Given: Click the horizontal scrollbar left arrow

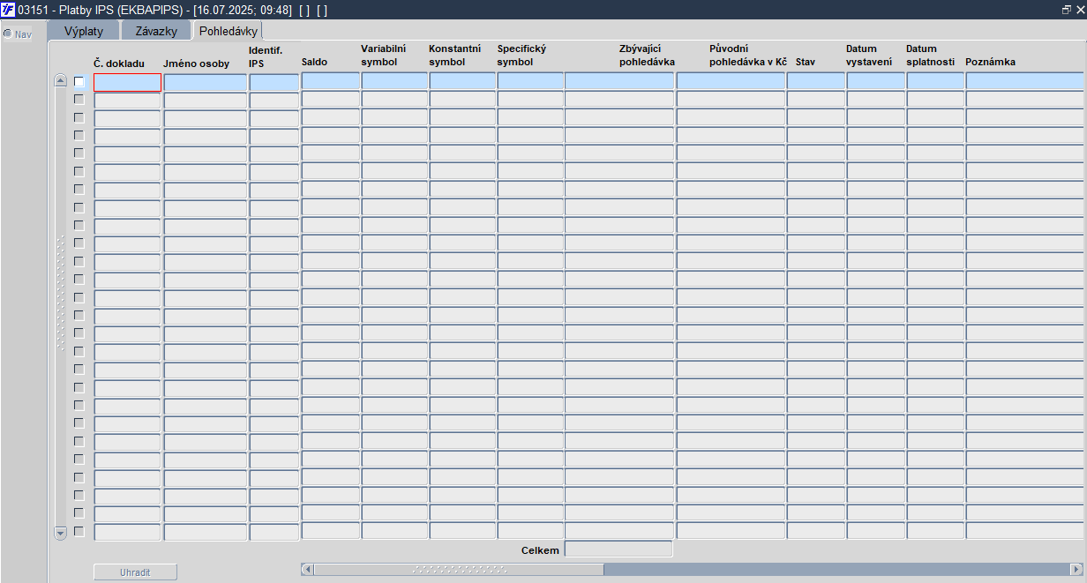Looking at the screenshot, I should click(307, 569).
